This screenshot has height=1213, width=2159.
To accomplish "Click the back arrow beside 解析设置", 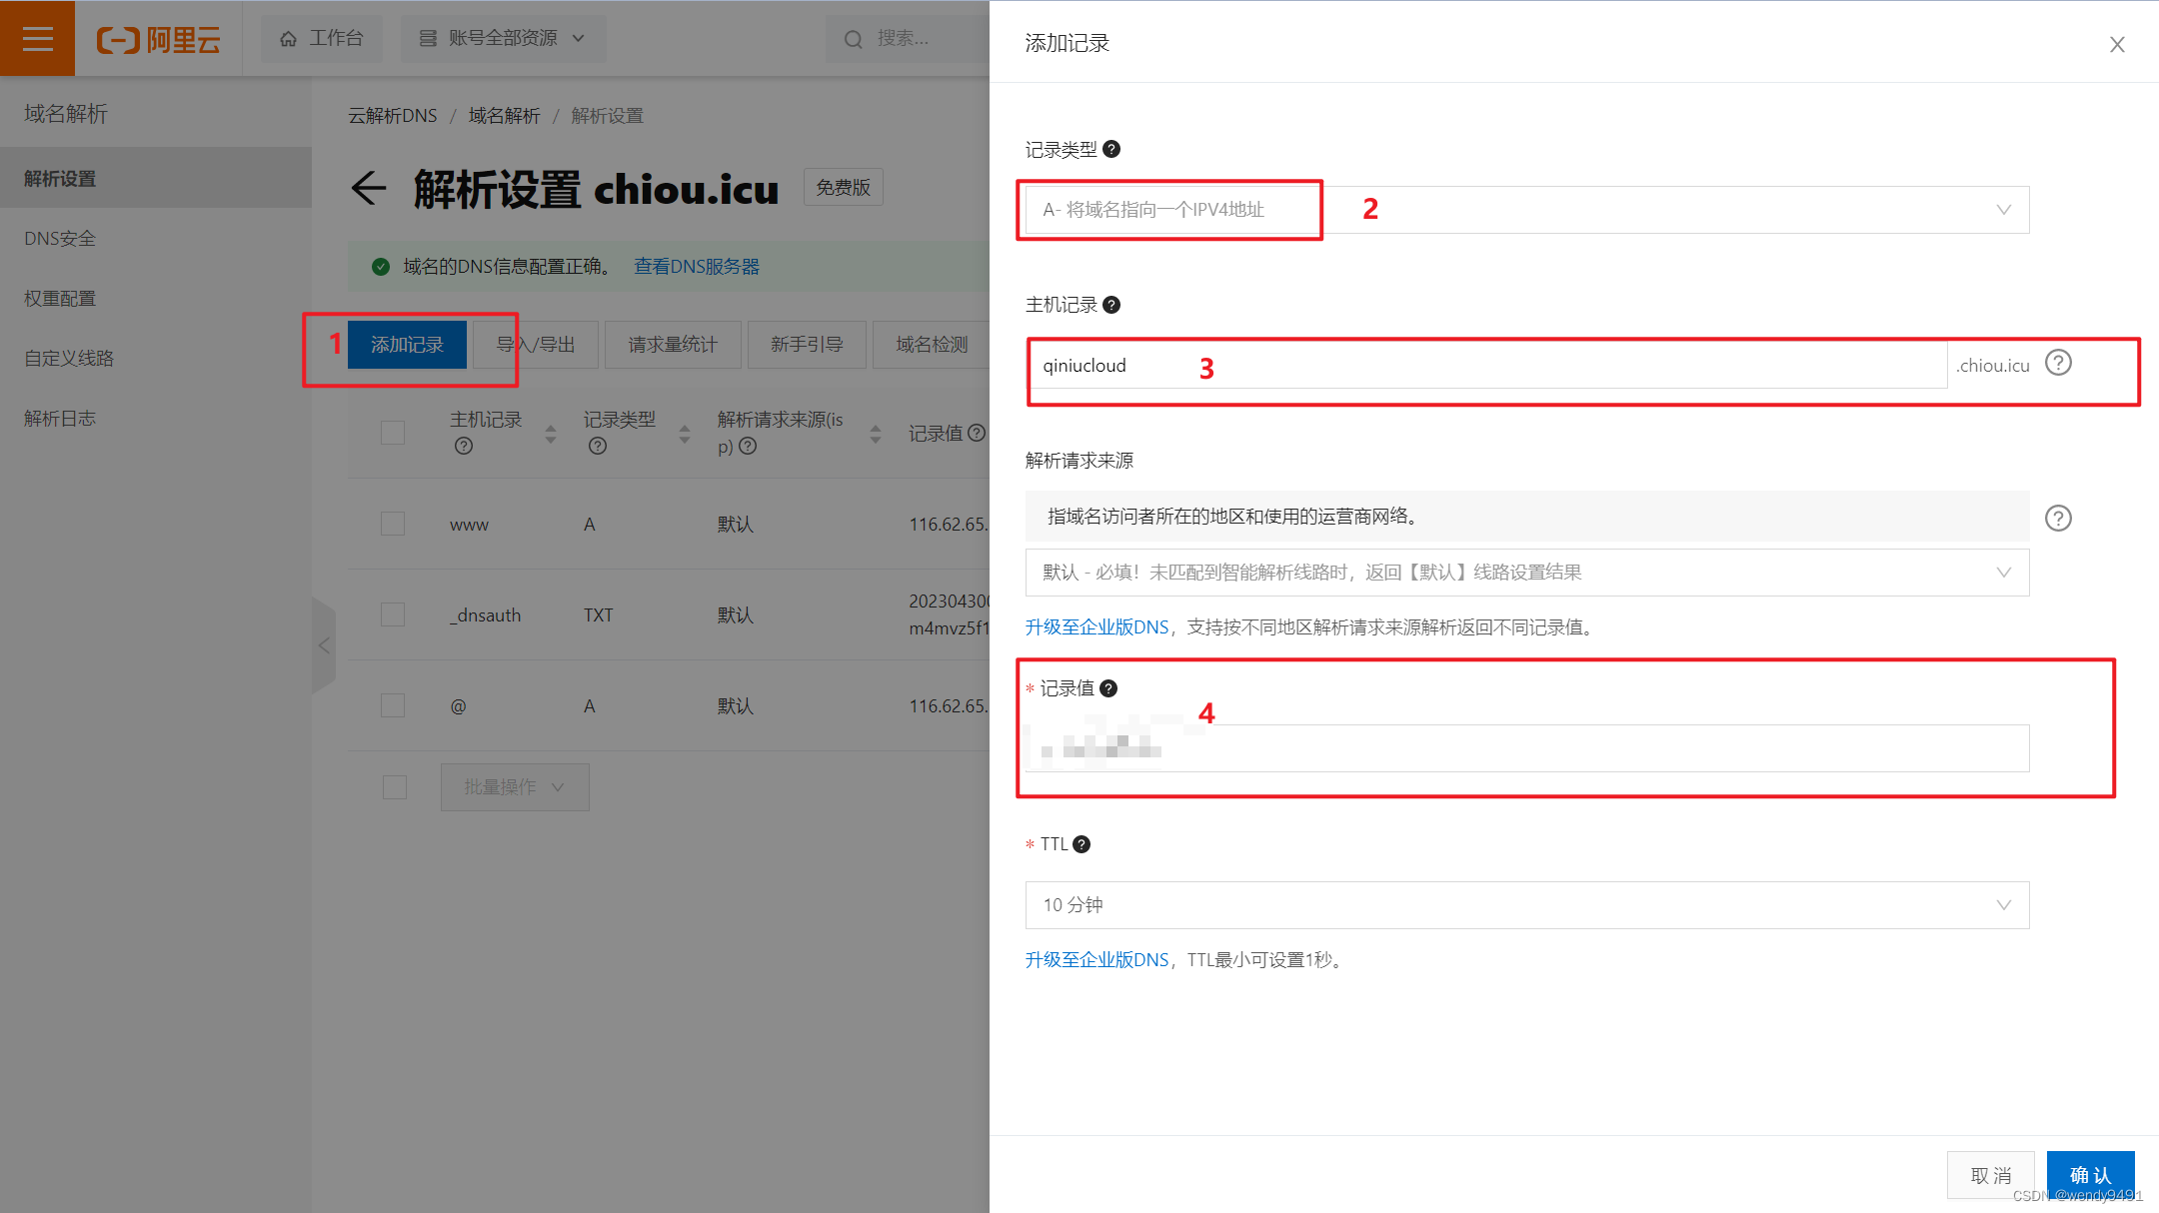I will click(369, 188).
